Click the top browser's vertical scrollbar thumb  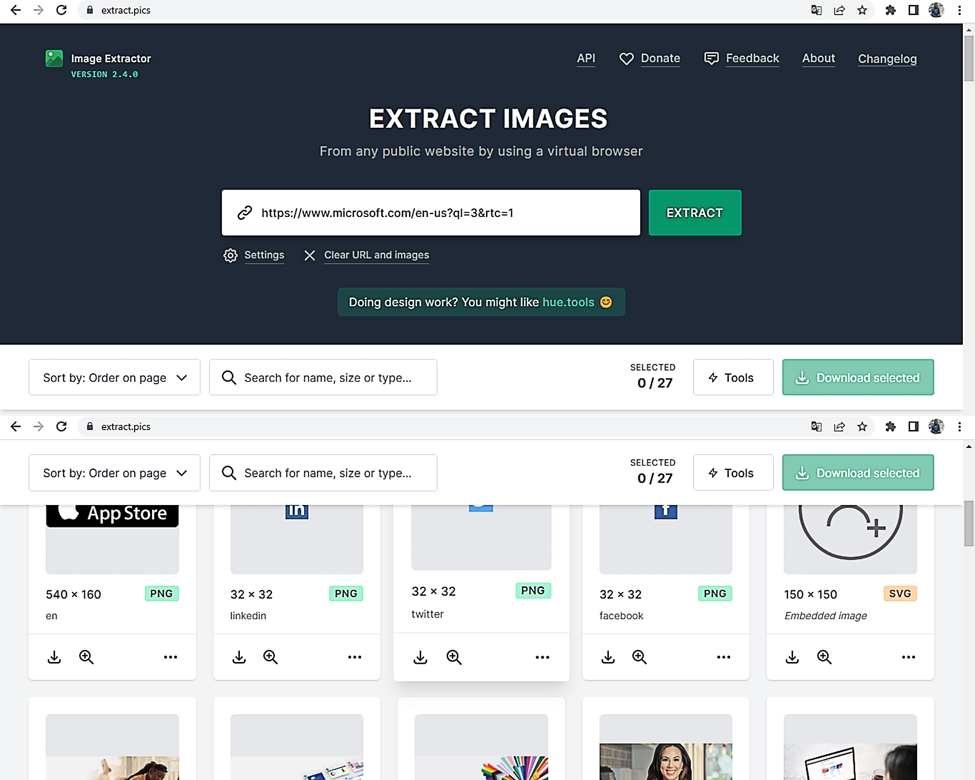tap(969, 58)
